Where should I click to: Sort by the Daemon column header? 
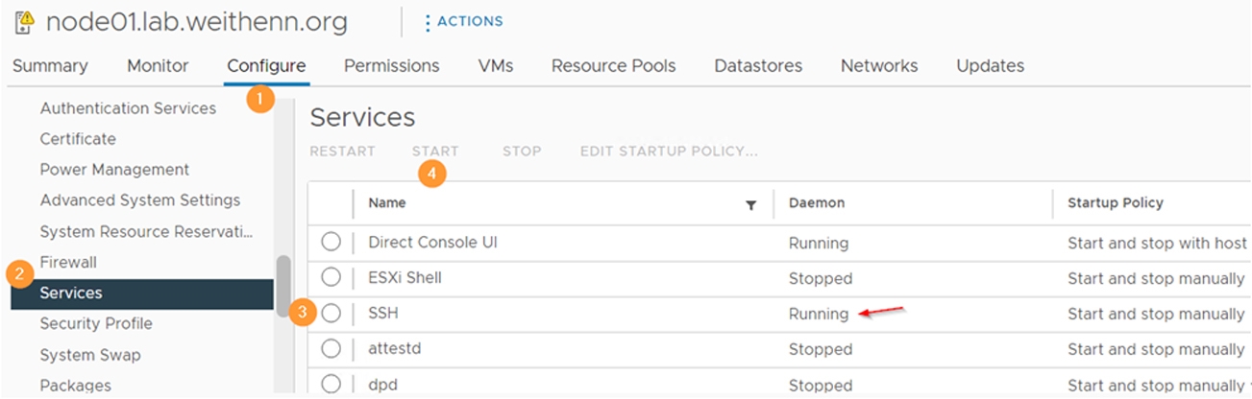pos(817,203)
